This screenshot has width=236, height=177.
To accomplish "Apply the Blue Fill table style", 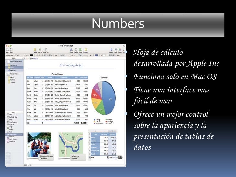I will pyautogui.click(x=10, y=137).
